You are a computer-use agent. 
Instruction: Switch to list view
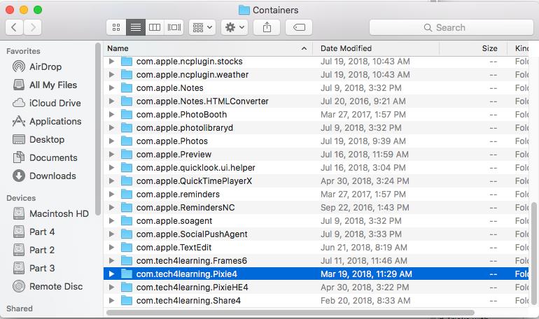pos(136,27)
